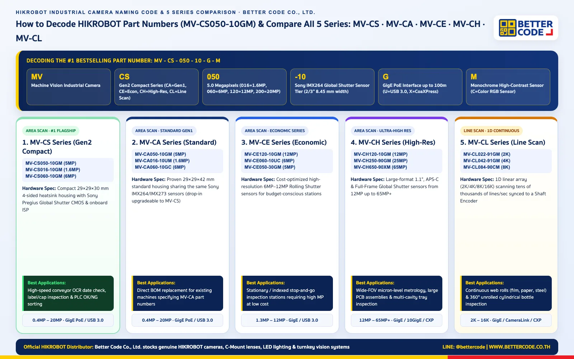The height and width of the screenshot is (359, 574).
Task: Click the '1.3MP – 12MP · GigE / USB 3.0' pill
Action: pos(287,320)
